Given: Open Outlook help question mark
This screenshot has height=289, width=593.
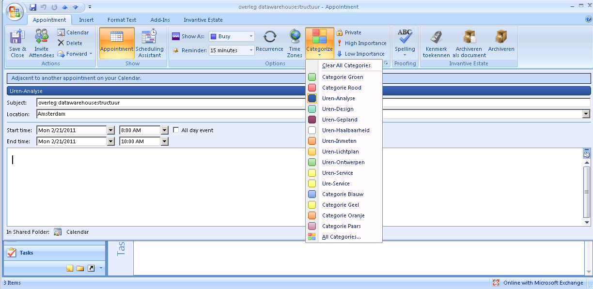Looking at the screenshot, I should [589, 19].
